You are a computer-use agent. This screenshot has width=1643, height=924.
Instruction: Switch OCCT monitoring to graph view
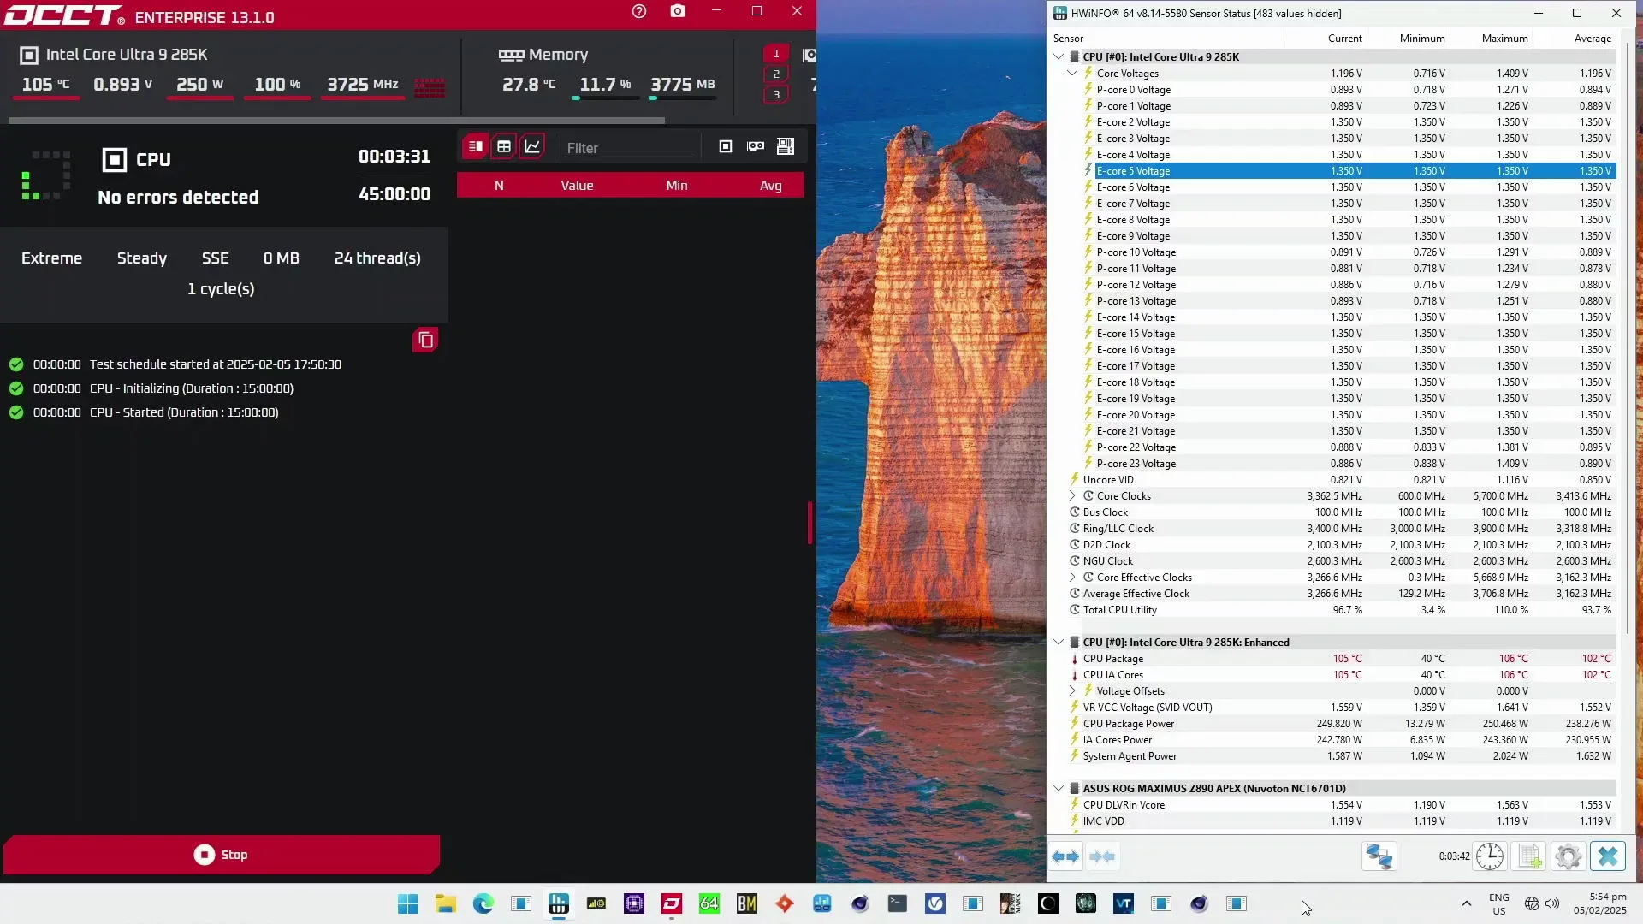pyautogui.click(x=532, y=146)
